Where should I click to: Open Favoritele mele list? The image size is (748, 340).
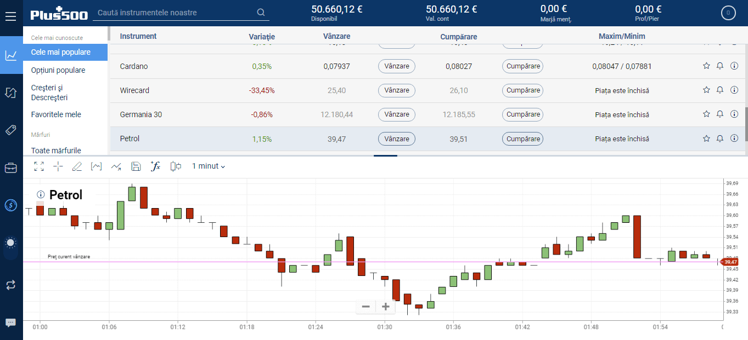coord(56,114)
